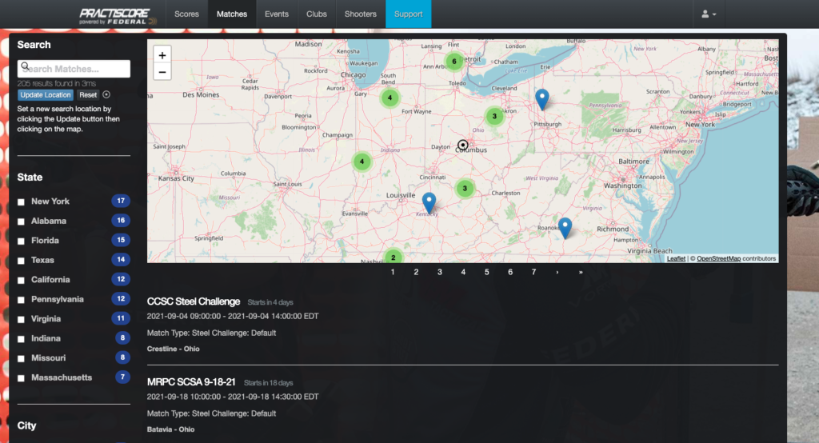Click the blue pin near Louisville

(429, 203)
